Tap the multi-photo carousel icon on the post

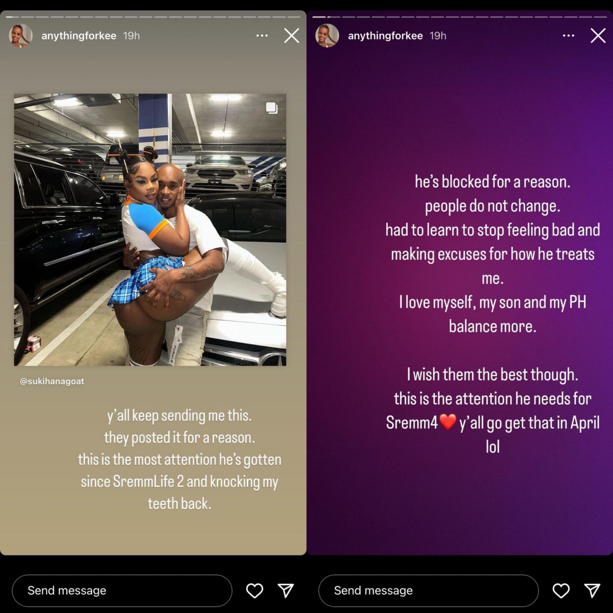[x=272, y=108]
